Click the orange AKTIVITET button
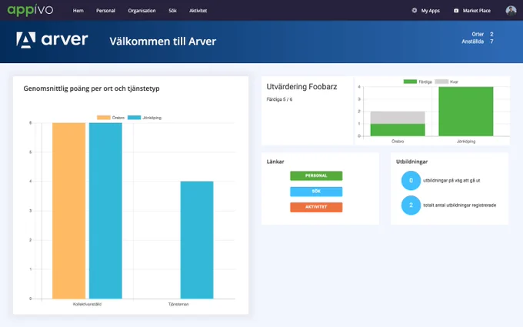 (316, 207)
